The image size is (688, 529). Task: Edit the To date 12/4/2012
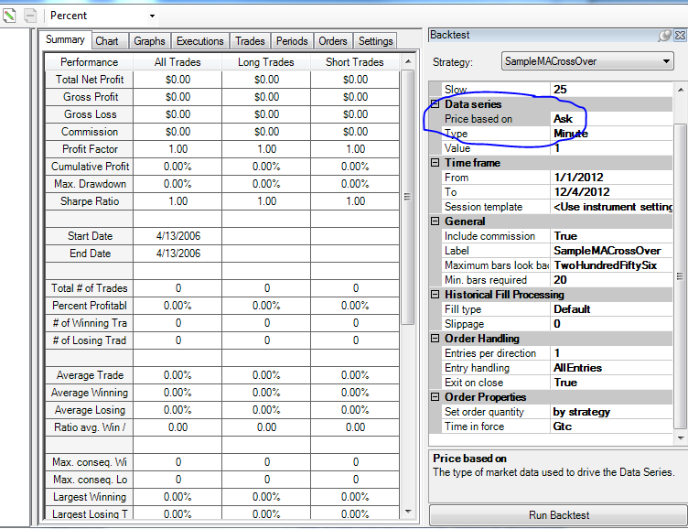(611, 192)
